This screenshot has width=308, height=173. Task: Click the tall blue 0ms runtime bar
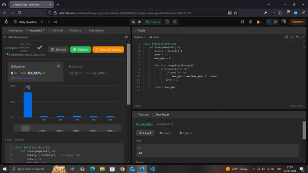click(x=28, y=105)
